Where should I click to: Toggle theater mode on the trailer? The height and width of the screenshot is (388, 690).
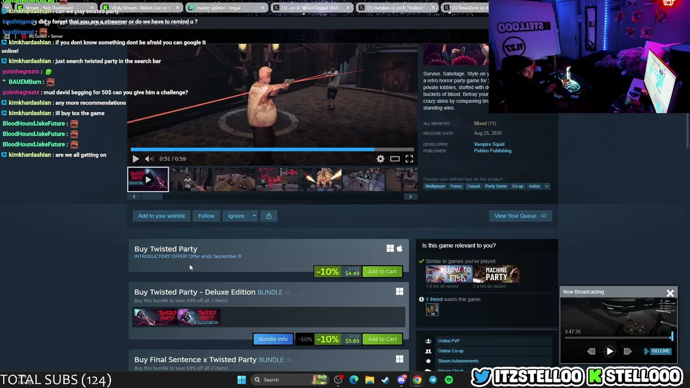pyautogui.click(x=395, y=158)
